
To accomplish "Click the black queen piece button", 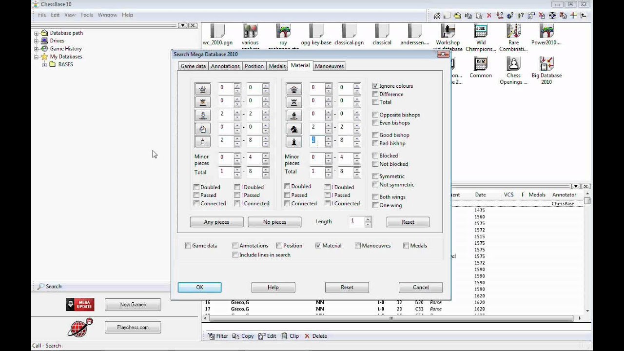I will [x=294, y=89].
